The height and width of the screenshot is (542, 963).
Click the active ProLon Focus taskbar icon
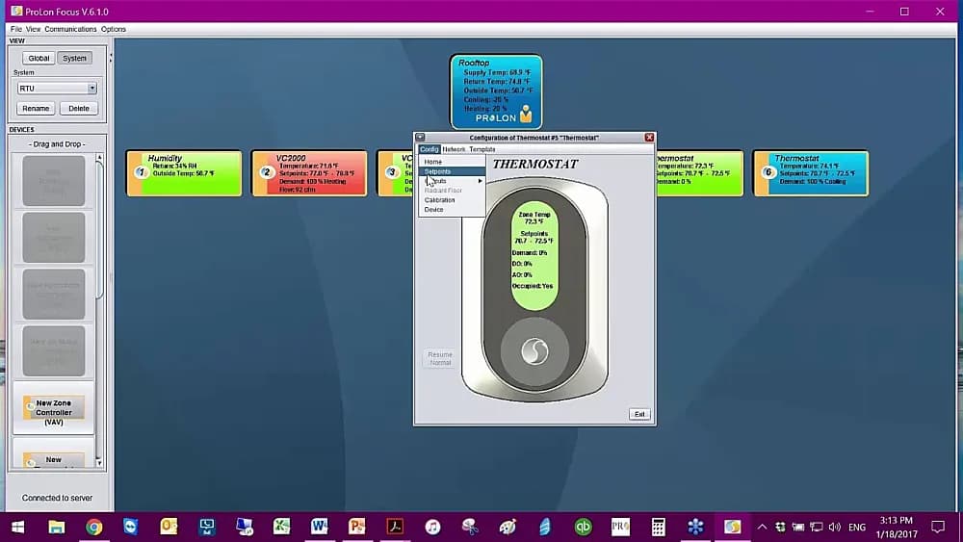pos(732,527)
